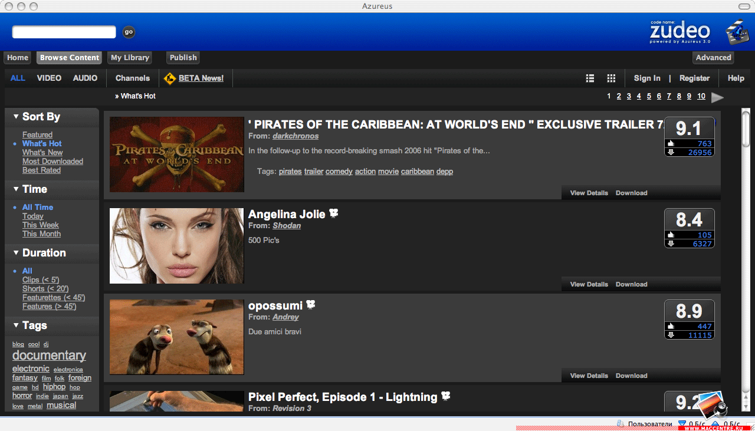Click users icon in status bar
Screen dimensions: 755x431
[621, 424]
